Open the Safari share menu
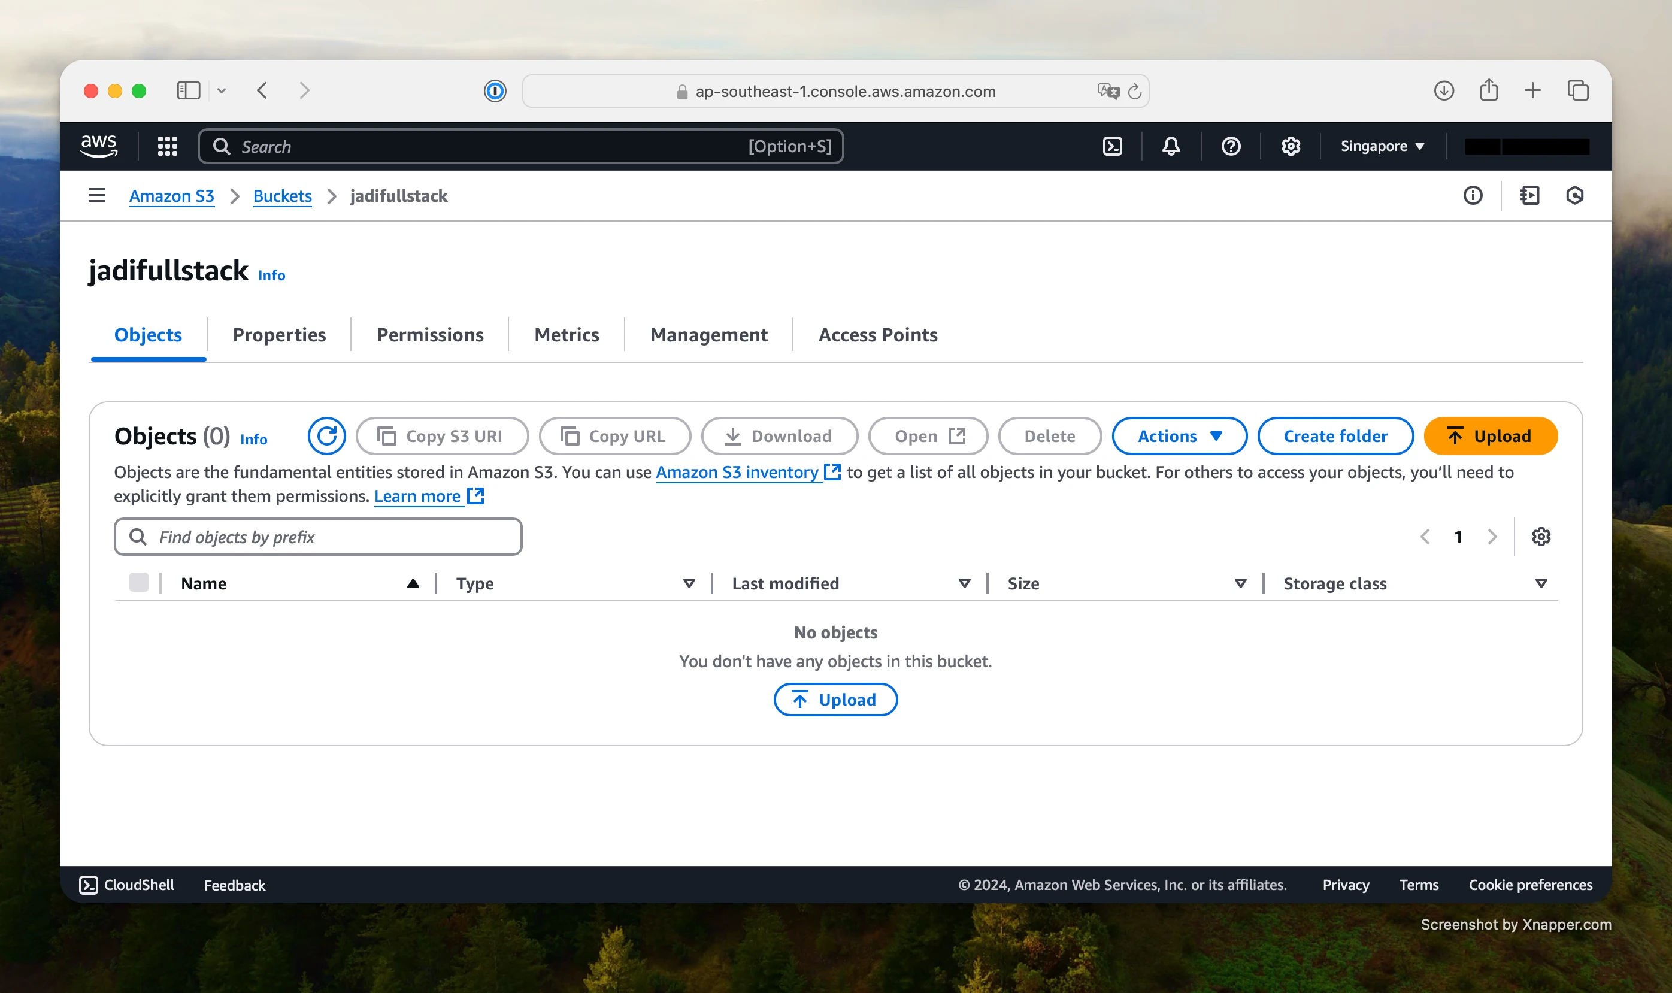The image size is (1672, 993). tap(1489, 89)
